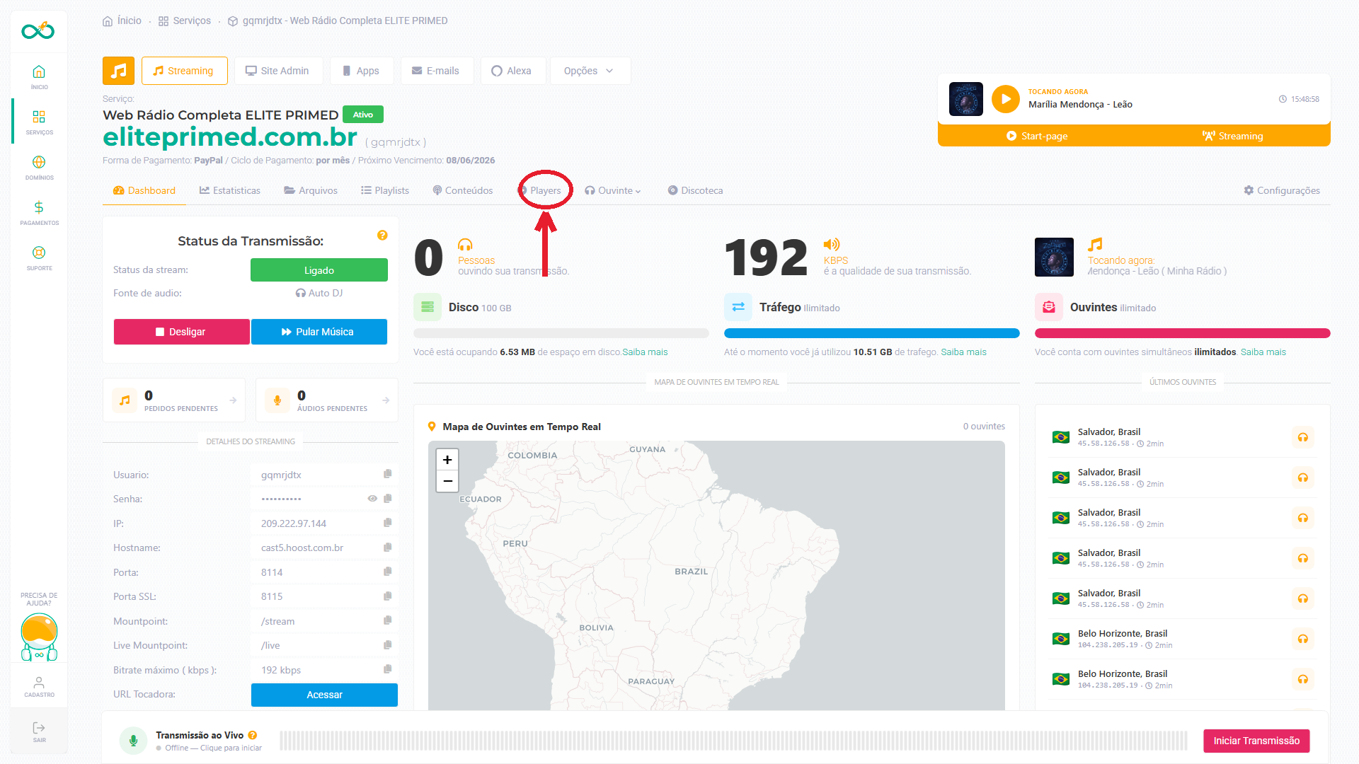
Task: Click Saiba mais under Disco usage
Action: pyautogui.click(x=645, y=352)
